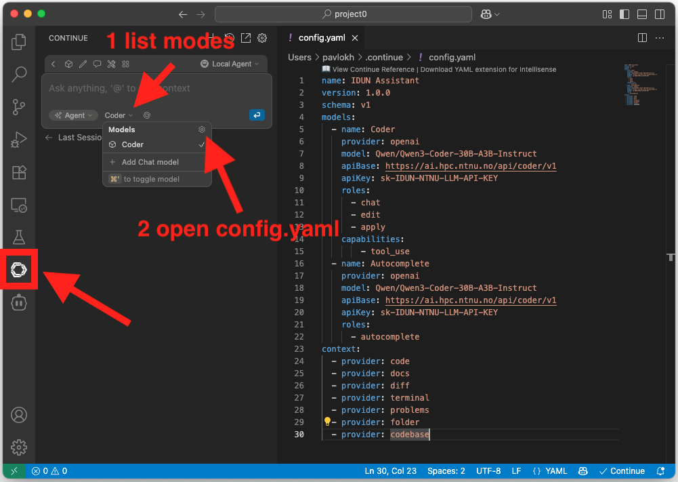Click the gear icon in Models popup
This screenshot has width=678, height=482.
pos(201,129)
